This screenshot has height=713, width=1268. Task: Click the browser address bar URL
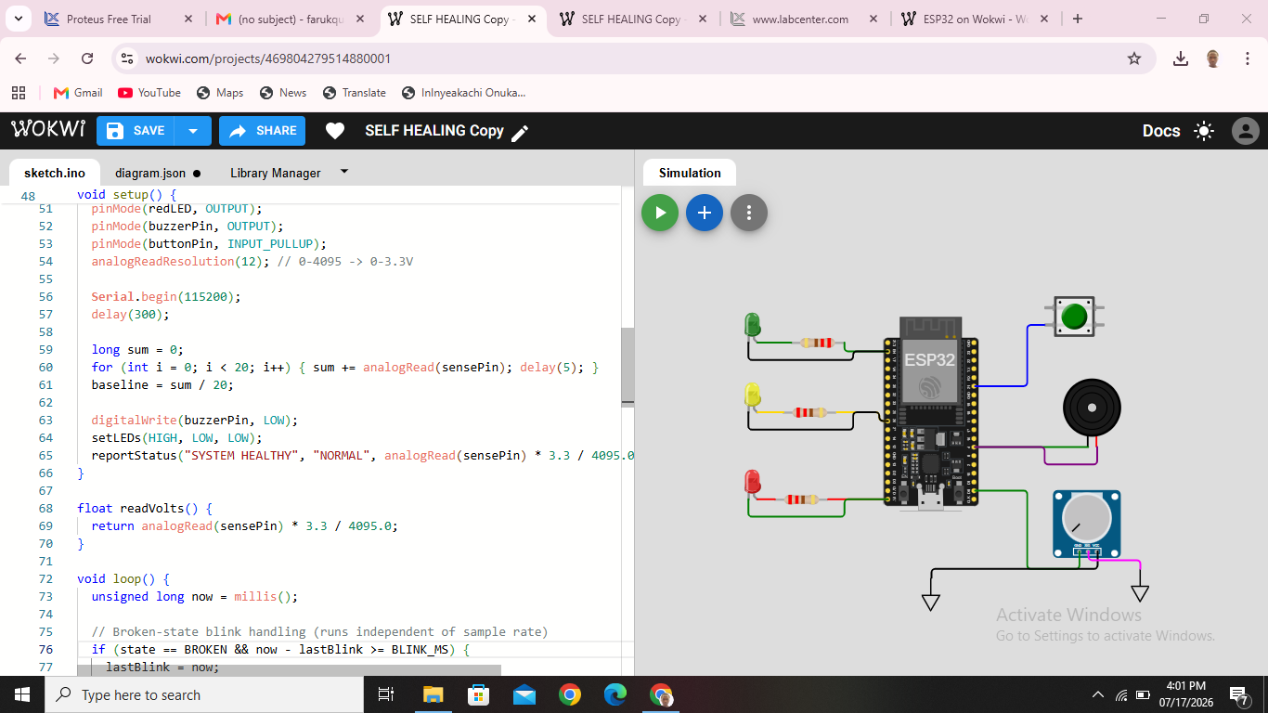(x=268, y=58)
